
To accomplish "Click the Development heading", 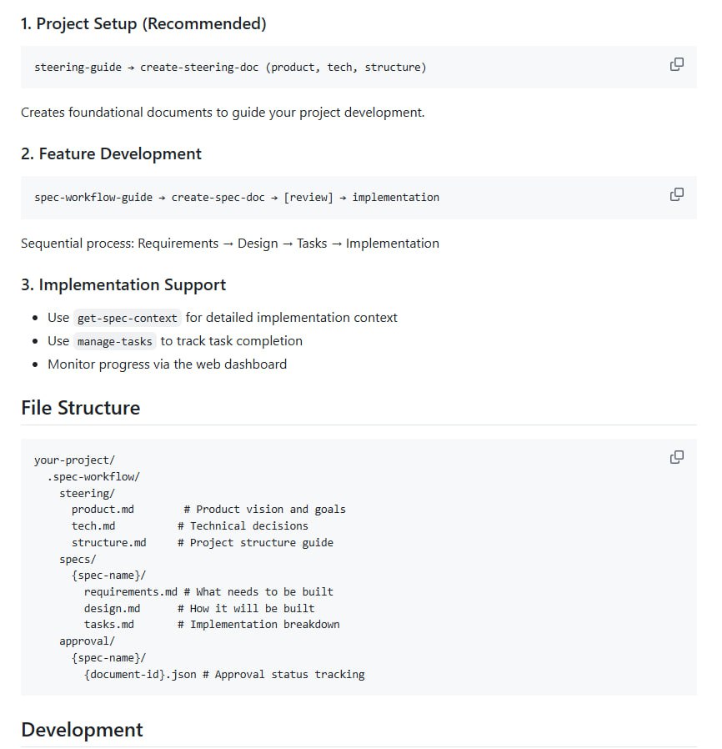I will tap(82, 730).
